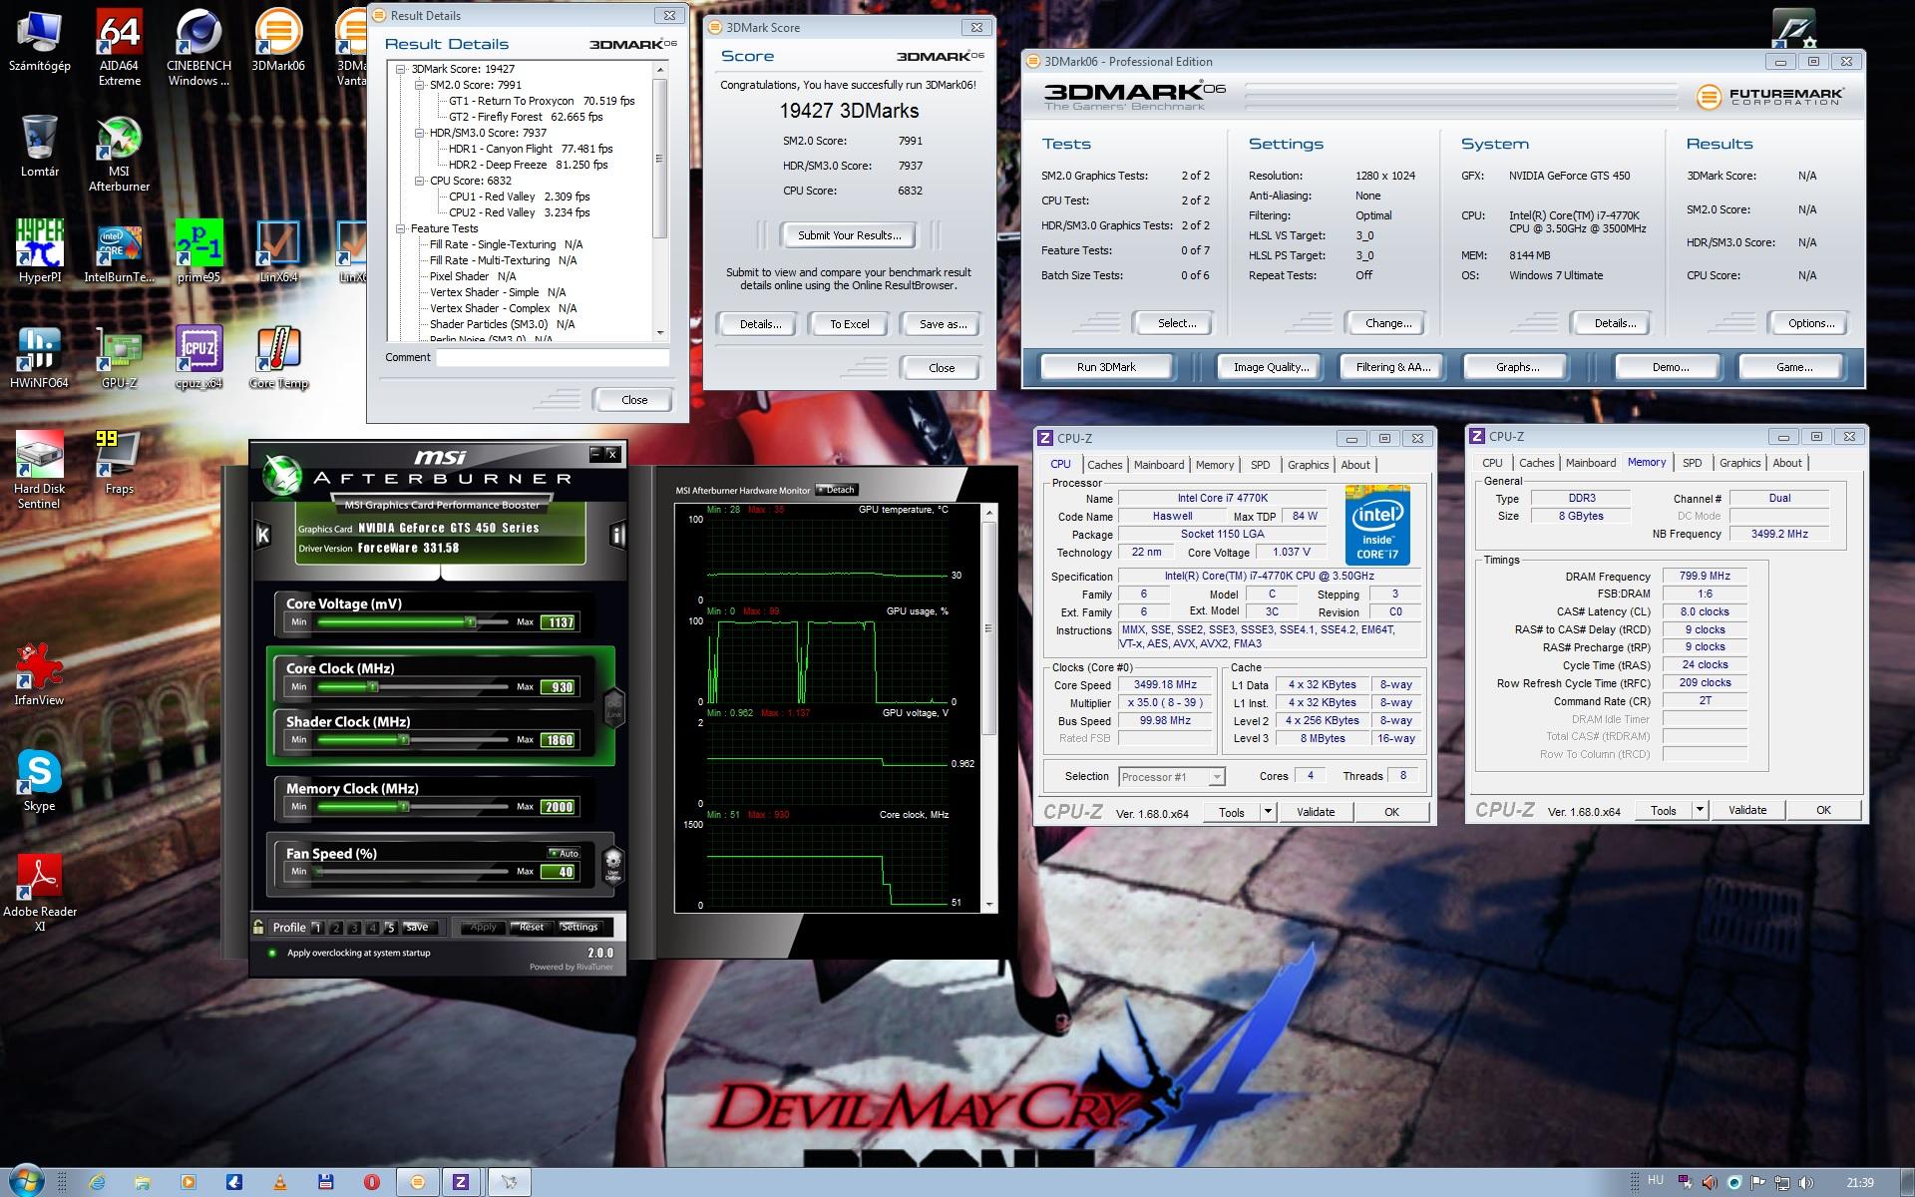1915x1197 pixels.
Task: Click the Kombustor K button in Afterburner
Action: pyautogui.click(x=263, y=536)
